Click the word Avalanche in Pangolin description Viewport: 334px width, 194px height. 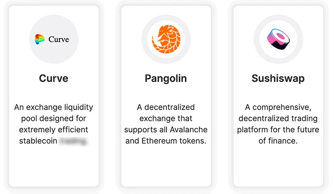click(x=190, y=129)
